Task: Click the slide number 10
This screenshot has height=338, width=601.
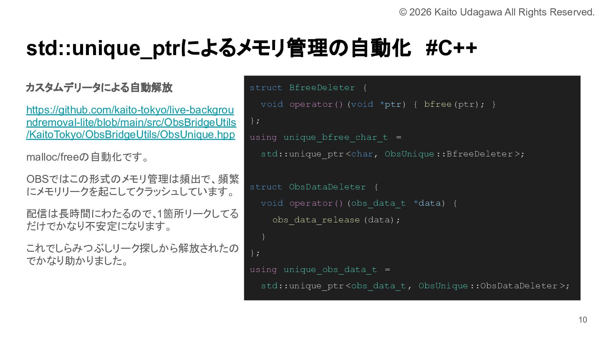Action: click(x=583, y=320)
